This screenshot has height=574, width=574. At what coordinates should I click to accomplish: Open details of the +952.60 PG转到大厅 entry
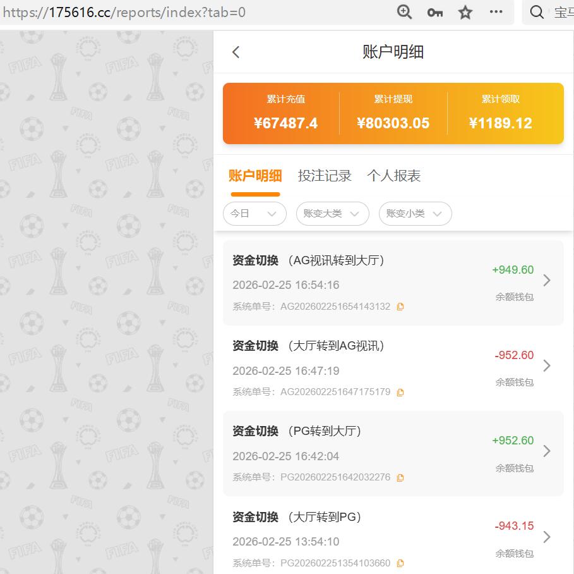547,451
